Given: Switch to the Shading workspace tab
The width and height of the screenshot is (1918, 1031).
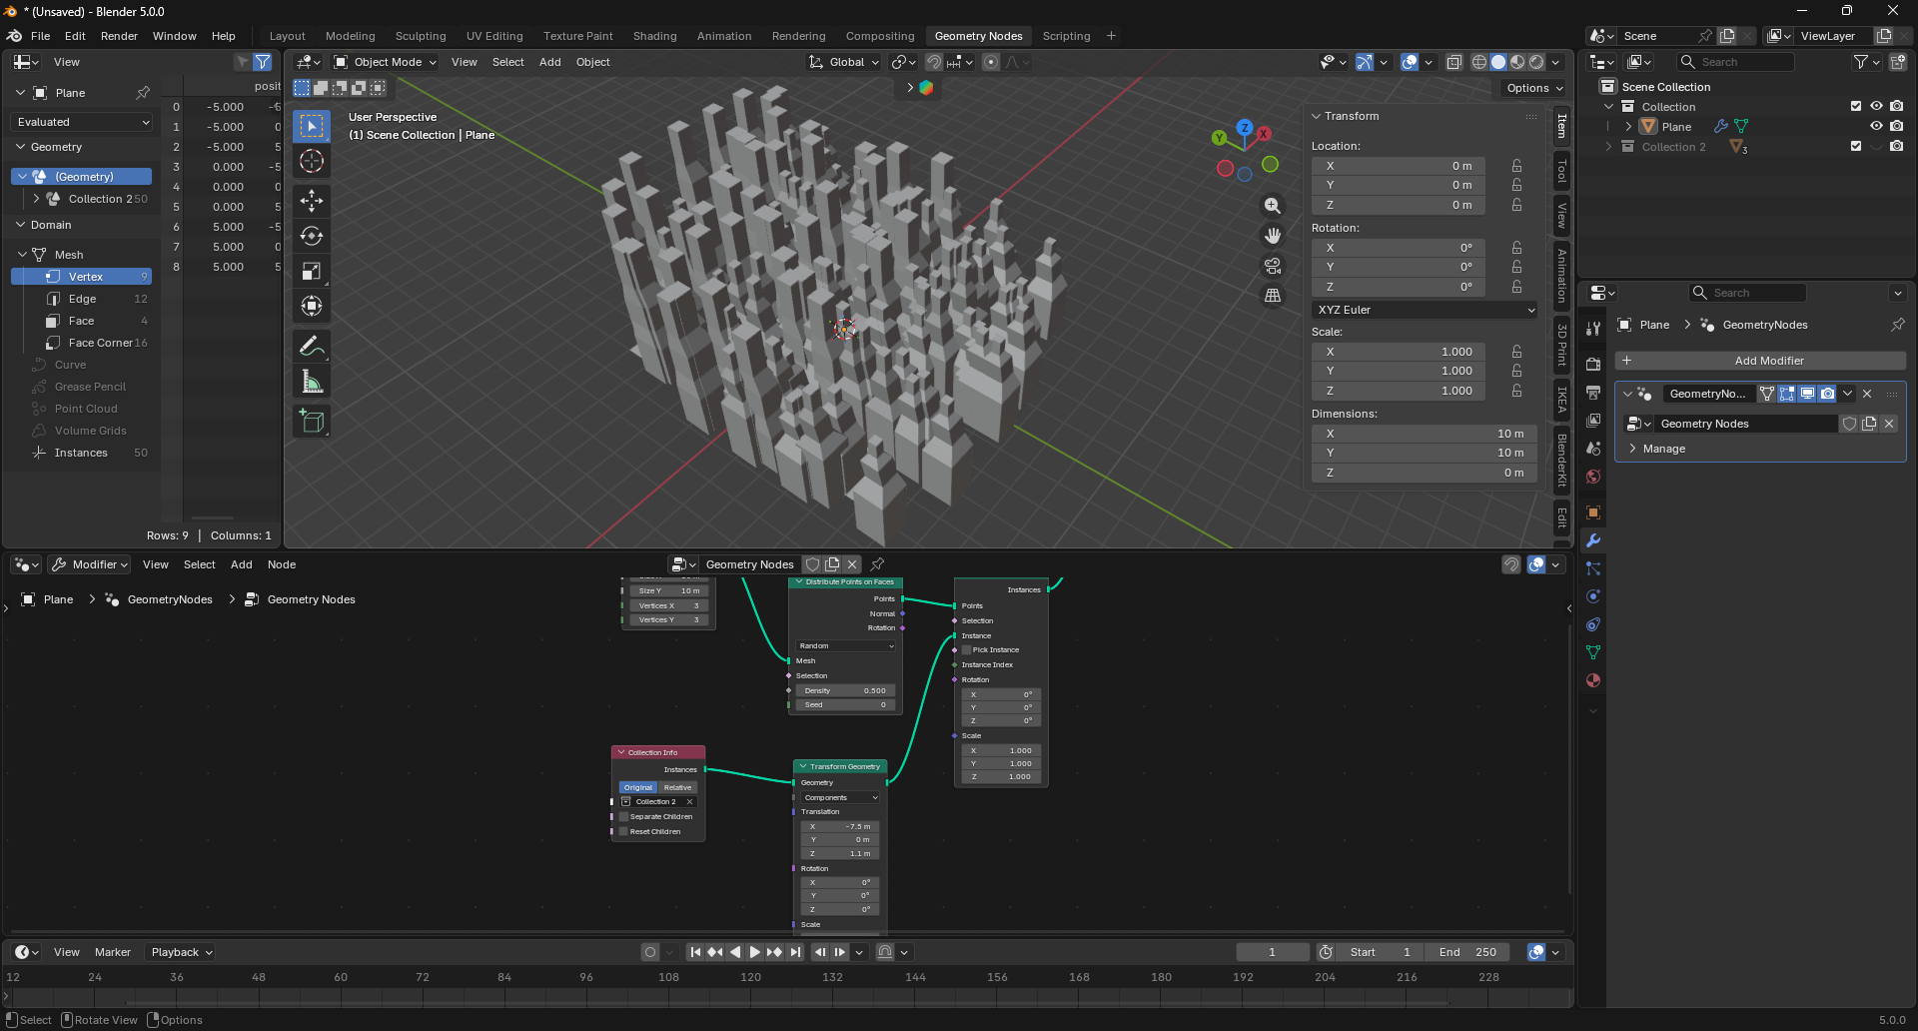Looking at the screenshot, I should click(654, 36).
